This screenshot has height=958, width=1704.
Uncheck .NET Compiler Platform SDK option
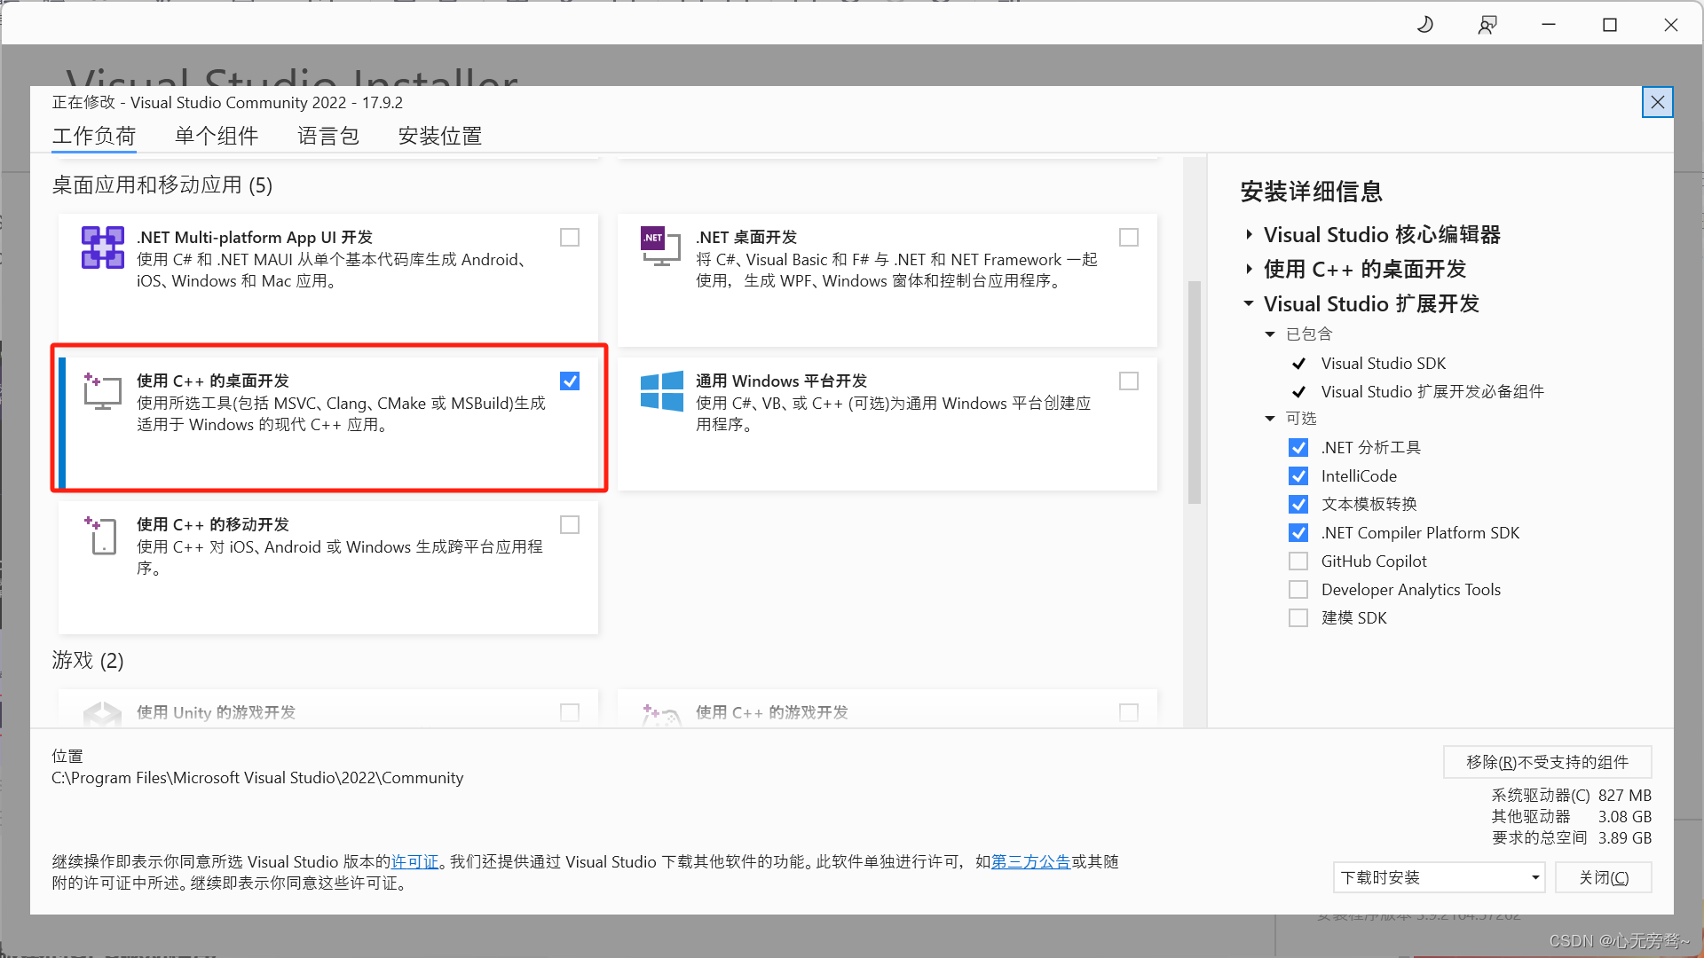[x=1298, y=533]
